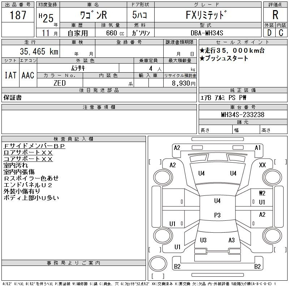The height and width of the screenshot is (289, 289).
Task: Select the displacement value 660 cc
Action: coord(115,33)
